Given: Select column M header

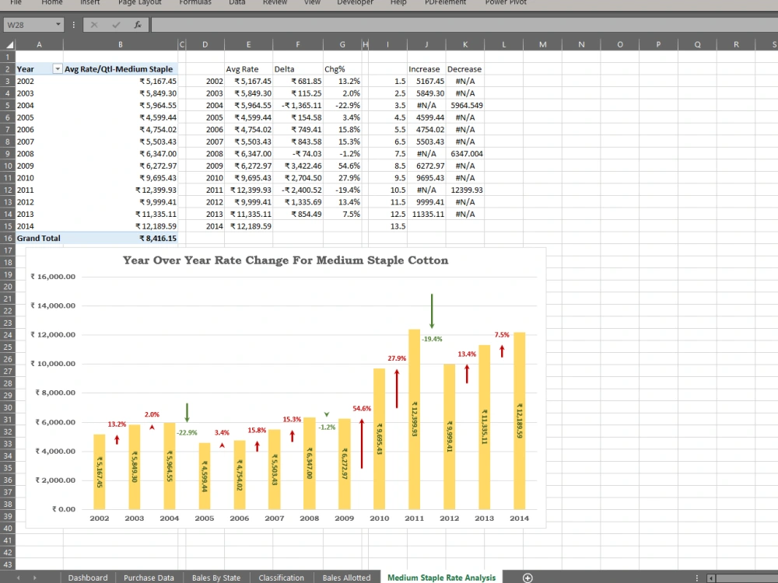Looking at the screenshot, I should click(x=542, y=44).
